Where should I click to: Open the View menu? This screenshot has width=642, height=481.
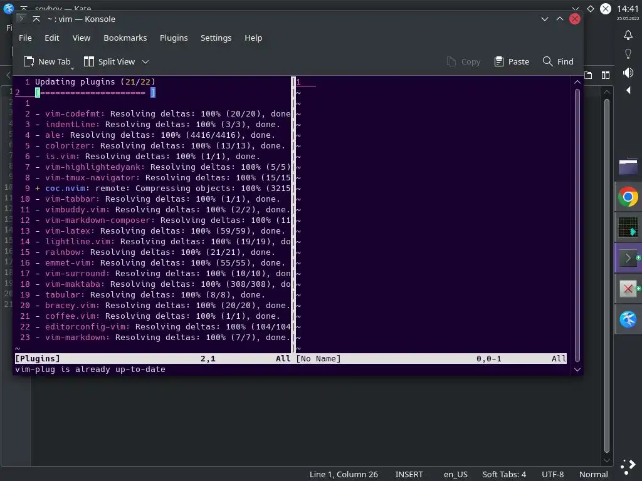pyautogui.click(x=81, y=38)
